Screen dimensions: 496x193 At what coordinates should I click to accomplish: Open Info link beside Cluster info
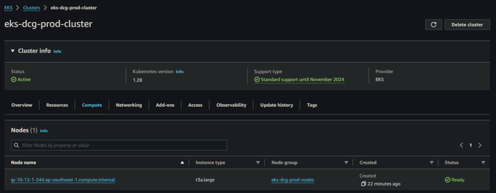[x=57, y=51]
